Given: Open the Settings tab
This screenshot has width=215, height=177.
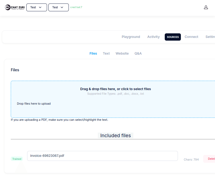Looking at the screenshot, I should 210,37.
